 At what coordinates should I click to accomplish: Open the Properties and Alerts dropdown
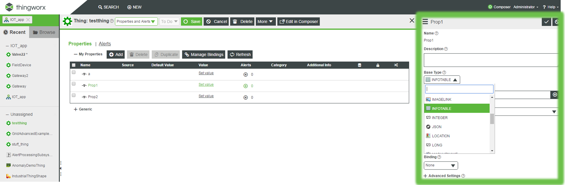point(136,21)
